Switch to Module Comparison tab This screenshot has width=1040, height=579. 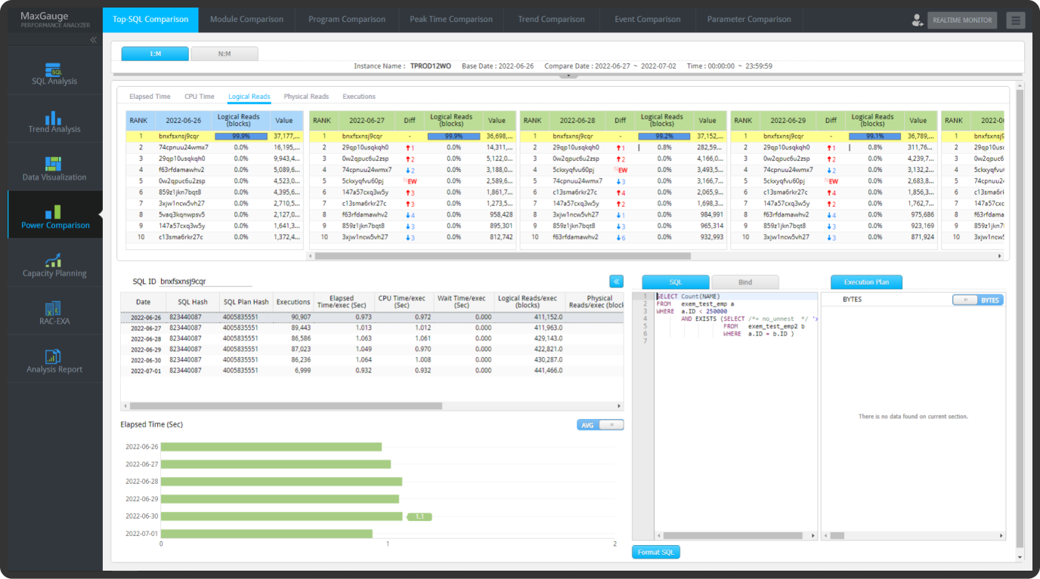tap(246, 20)
